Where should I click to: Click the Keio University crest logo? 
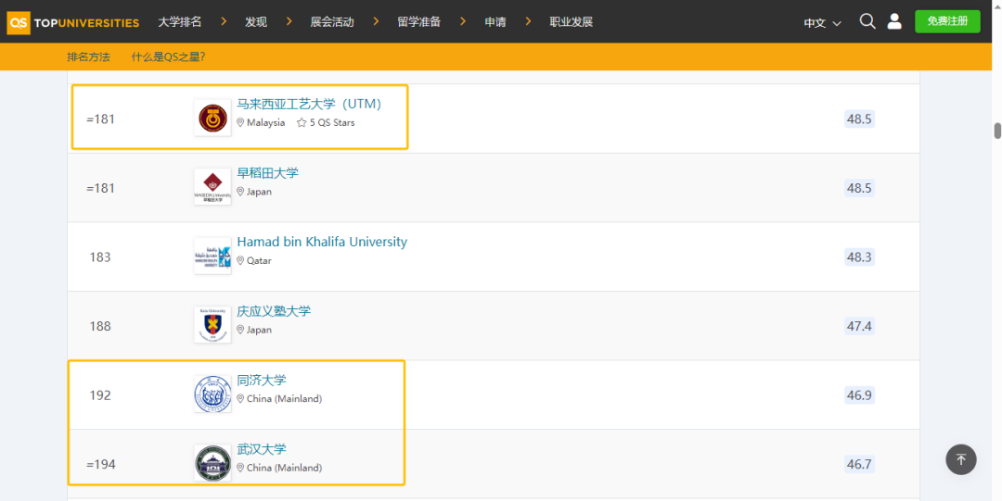[212, 326]
